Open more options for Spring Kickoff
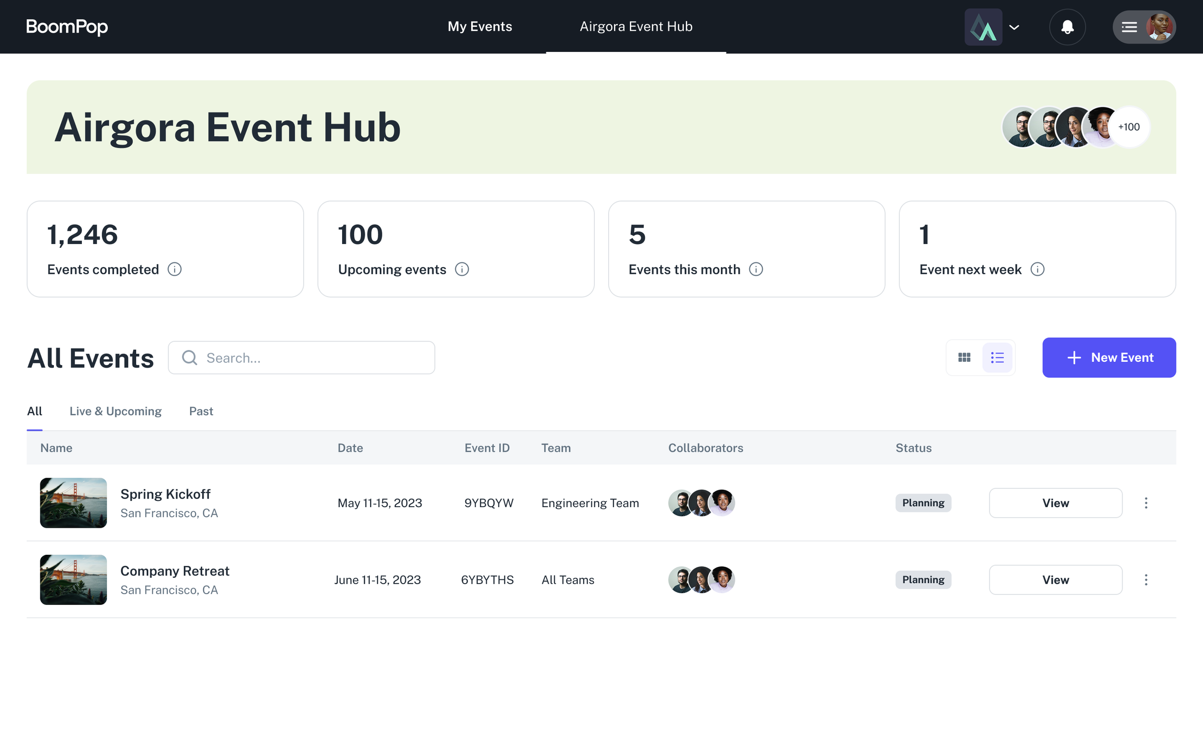The height and width of the screenshot is (752, 1203). coord(1145,503)
